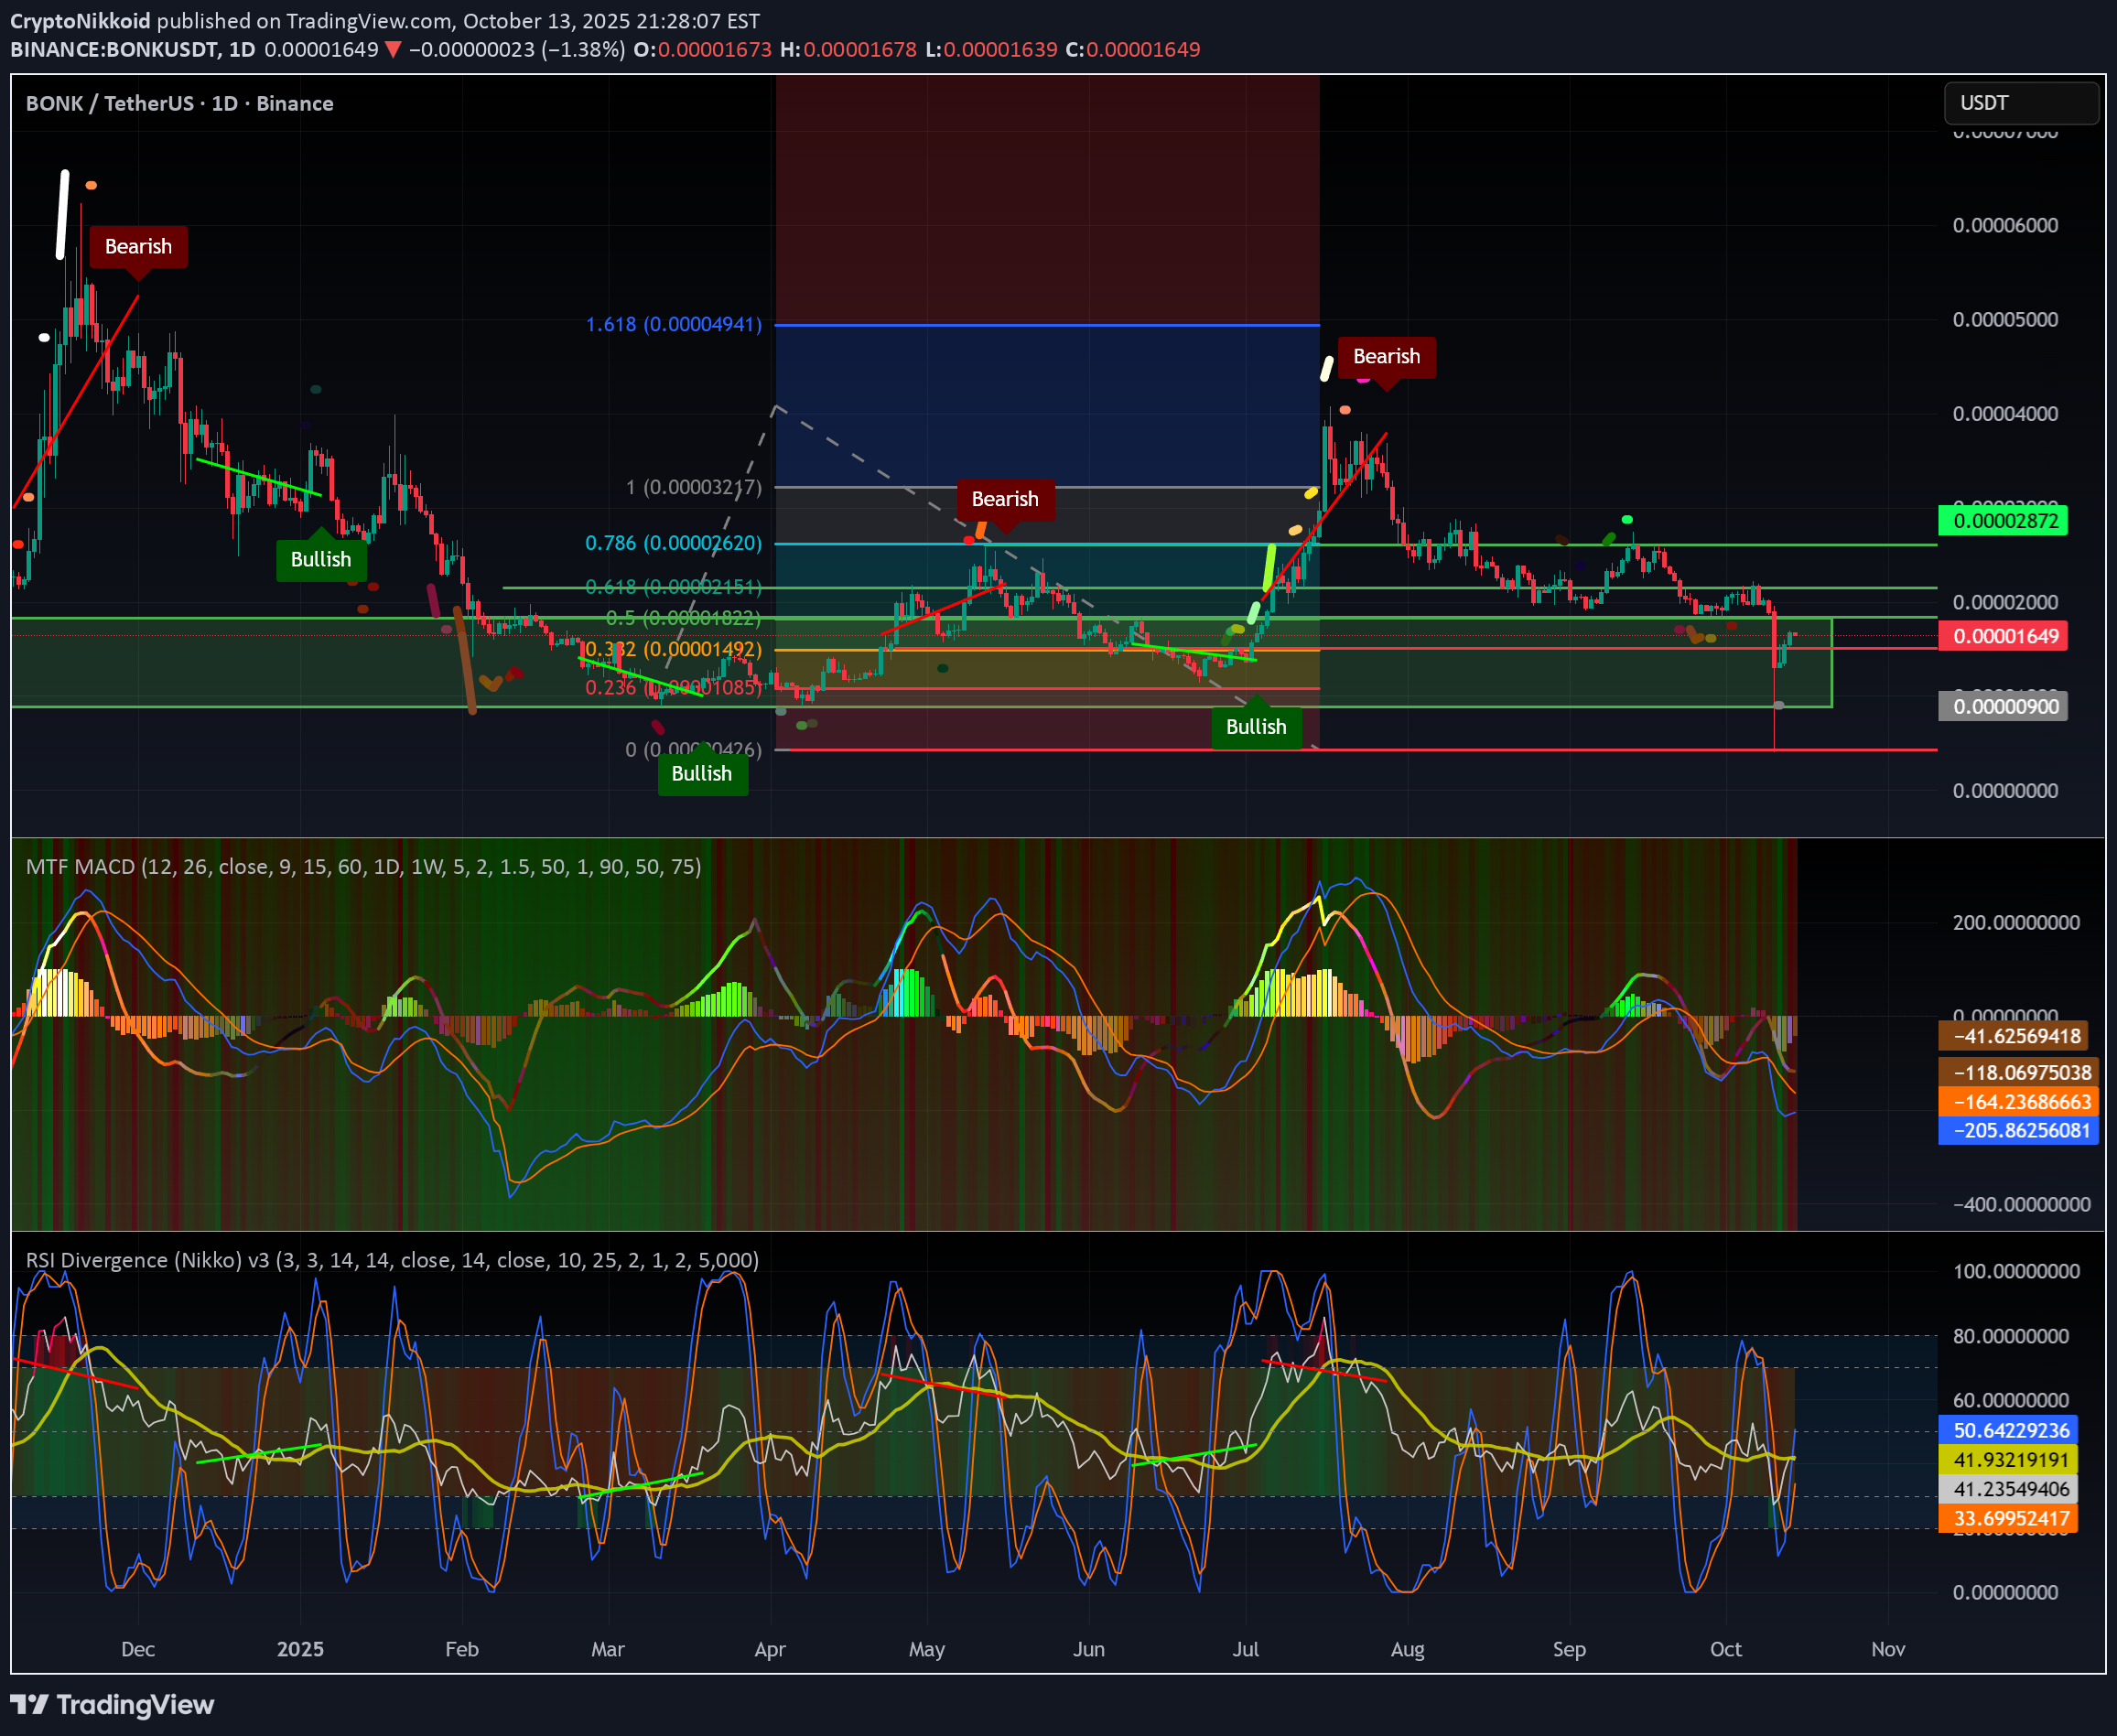Select the red Bearish flag near the December peak
This screenshot has height=1736, width=2117.
click(x=137, y=246)
